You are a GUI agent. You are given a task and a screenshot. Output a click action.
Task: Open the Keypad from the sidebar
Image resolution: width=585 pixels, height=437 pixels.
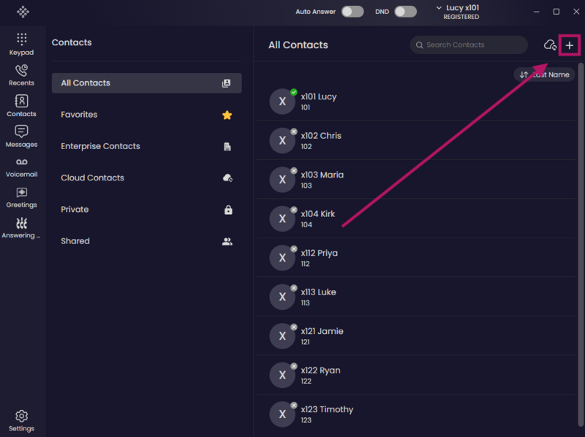[22, 45]
